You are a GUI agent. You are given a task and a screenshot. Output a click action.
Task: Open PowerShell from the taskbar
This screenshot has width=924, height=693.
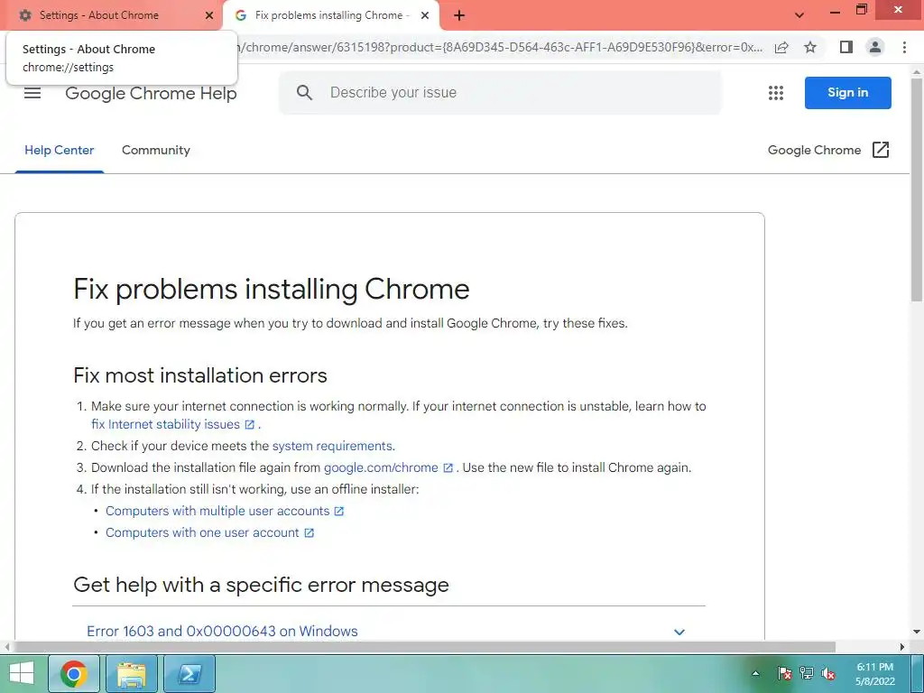189,673
